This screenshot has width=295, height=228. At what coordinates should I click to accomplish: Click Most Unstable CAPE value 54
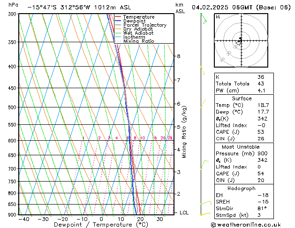(x=261, y=174)
